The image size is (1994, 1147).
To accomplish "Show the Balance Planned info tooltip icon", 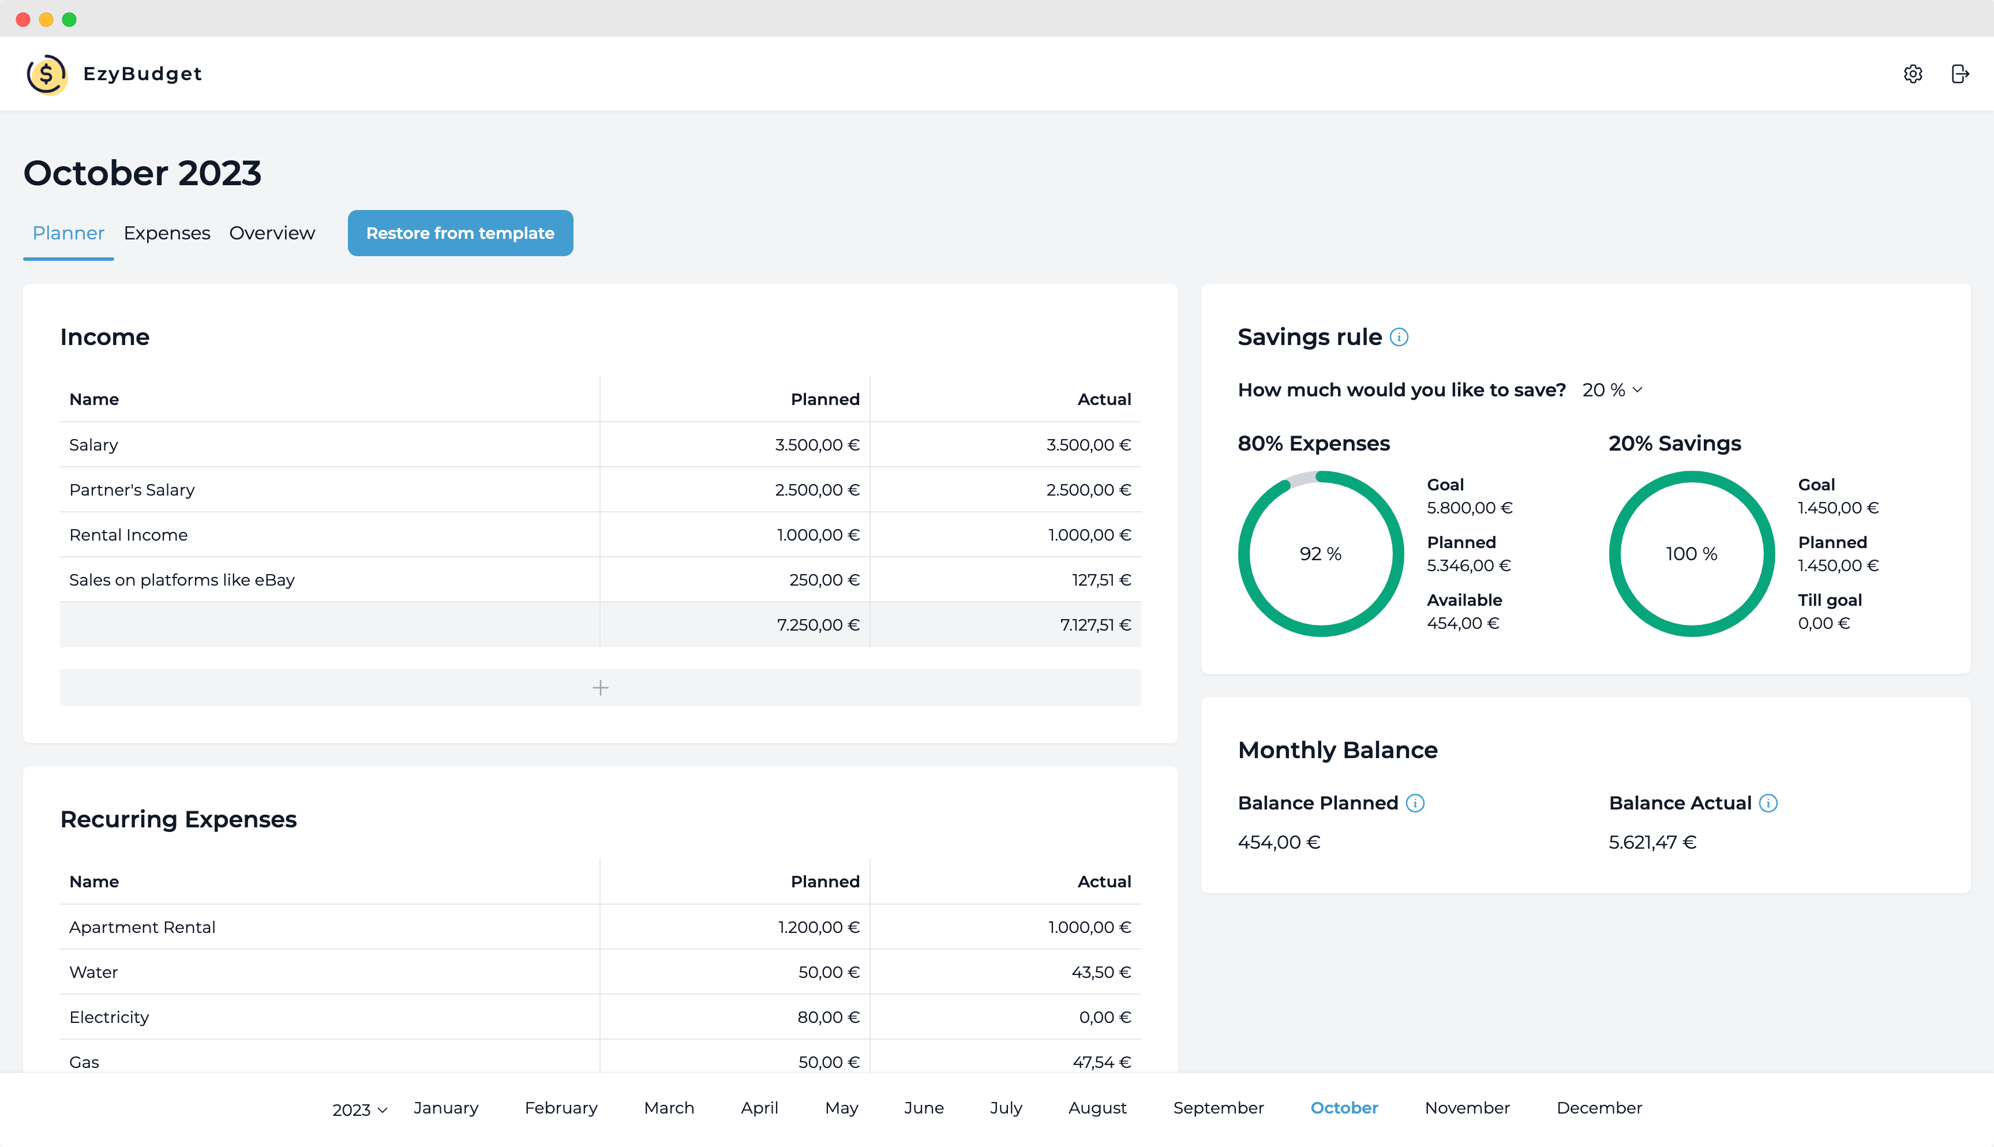I will coord(1415,803).
